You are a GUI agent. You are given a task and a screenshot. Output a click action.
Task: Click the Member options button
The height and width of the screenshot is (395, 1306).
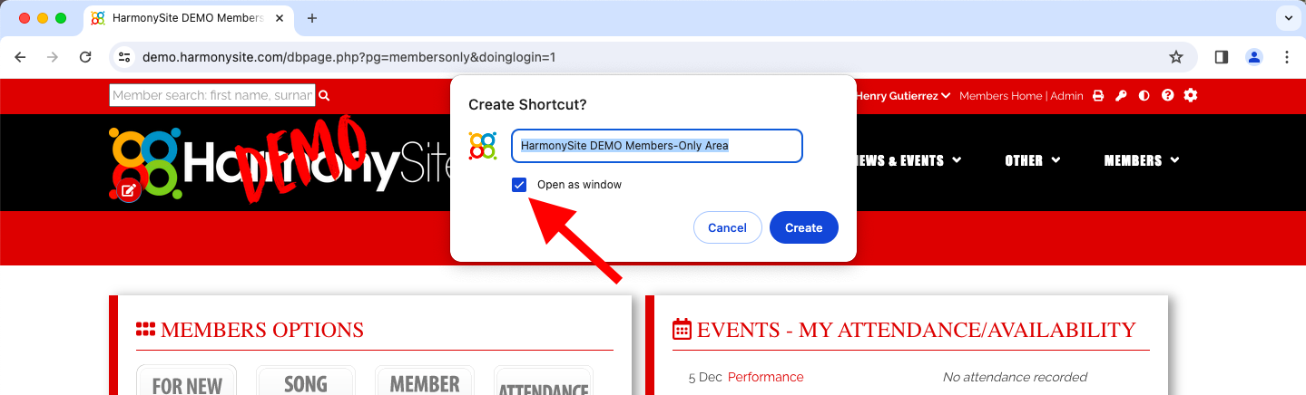coord(425,381)
